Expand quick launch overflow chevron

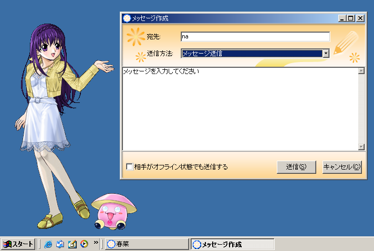coord(96,243)
